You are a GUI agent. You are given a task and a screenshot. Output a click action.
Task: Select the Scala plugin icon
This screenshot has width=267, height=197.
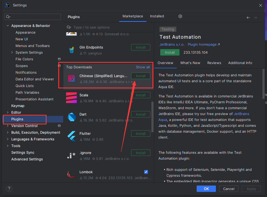pos(71,97)
